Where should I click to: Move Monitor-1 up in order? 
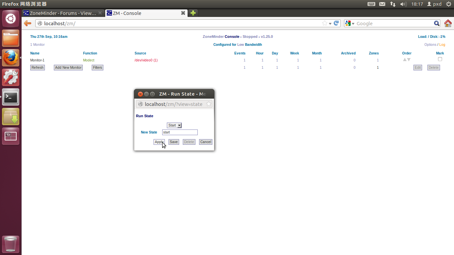coord(405,60)
